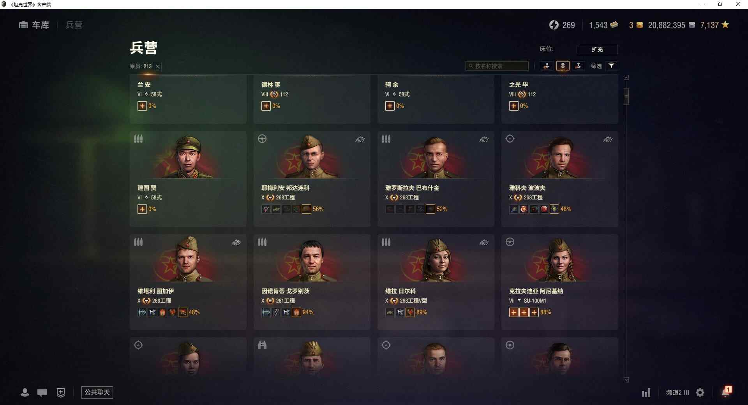Image resolution: width=748 pixels, height=405 pixels.
Task: Expand the 频道2 channel selector
Action: tap(677, 393)
